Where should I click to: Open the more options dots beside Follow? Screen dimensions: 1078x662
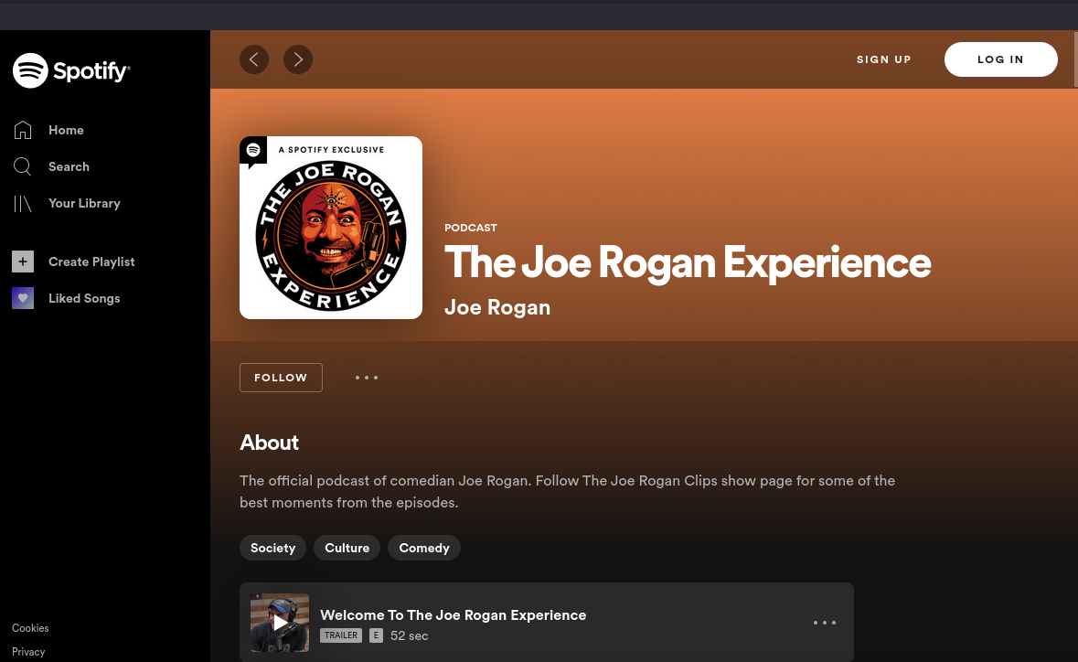pos(367,378)
